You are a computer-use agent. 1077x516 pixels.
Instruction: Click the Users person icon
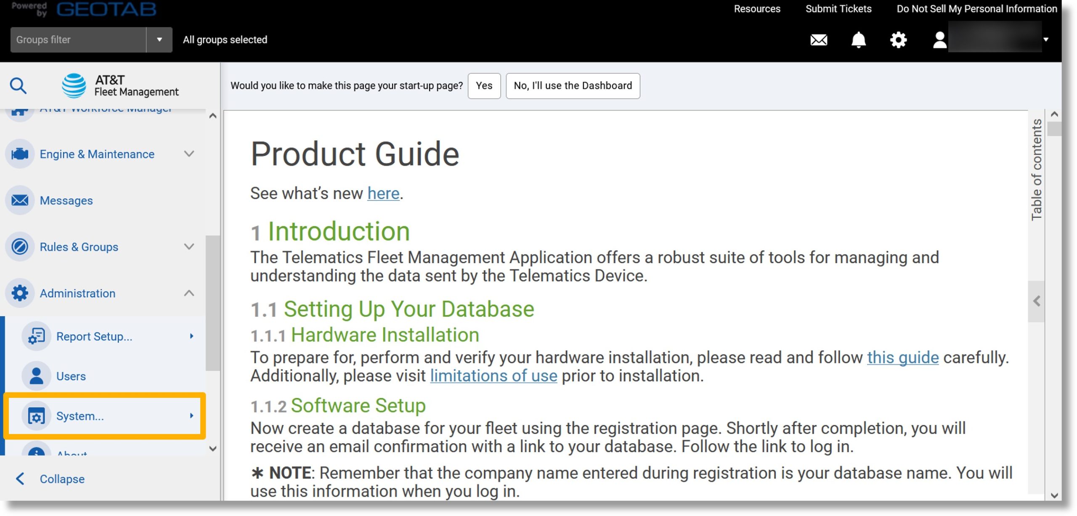pos(36,376)
